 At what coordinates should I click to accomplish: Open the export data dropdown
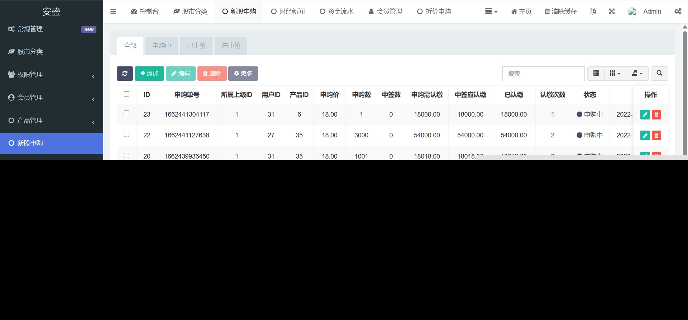[637, 74]
